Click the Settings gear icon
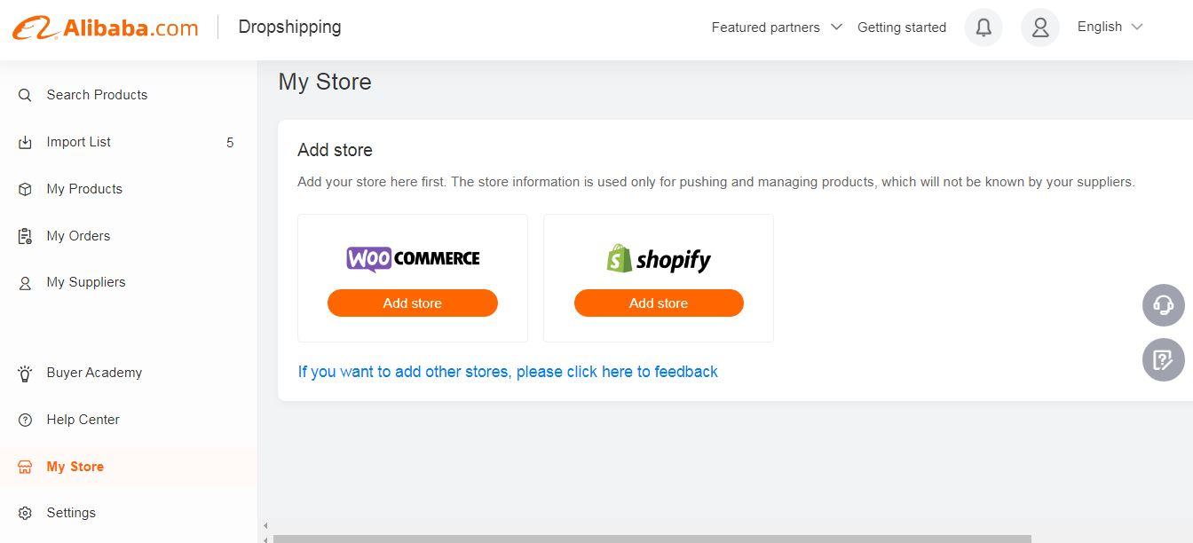 (25, 513)
